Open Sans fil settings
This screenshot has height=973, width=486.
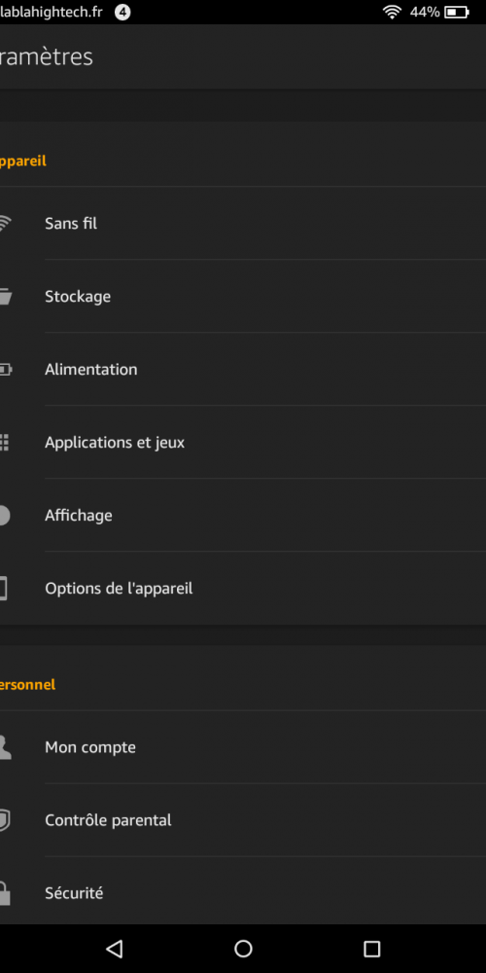coord(243,224)
